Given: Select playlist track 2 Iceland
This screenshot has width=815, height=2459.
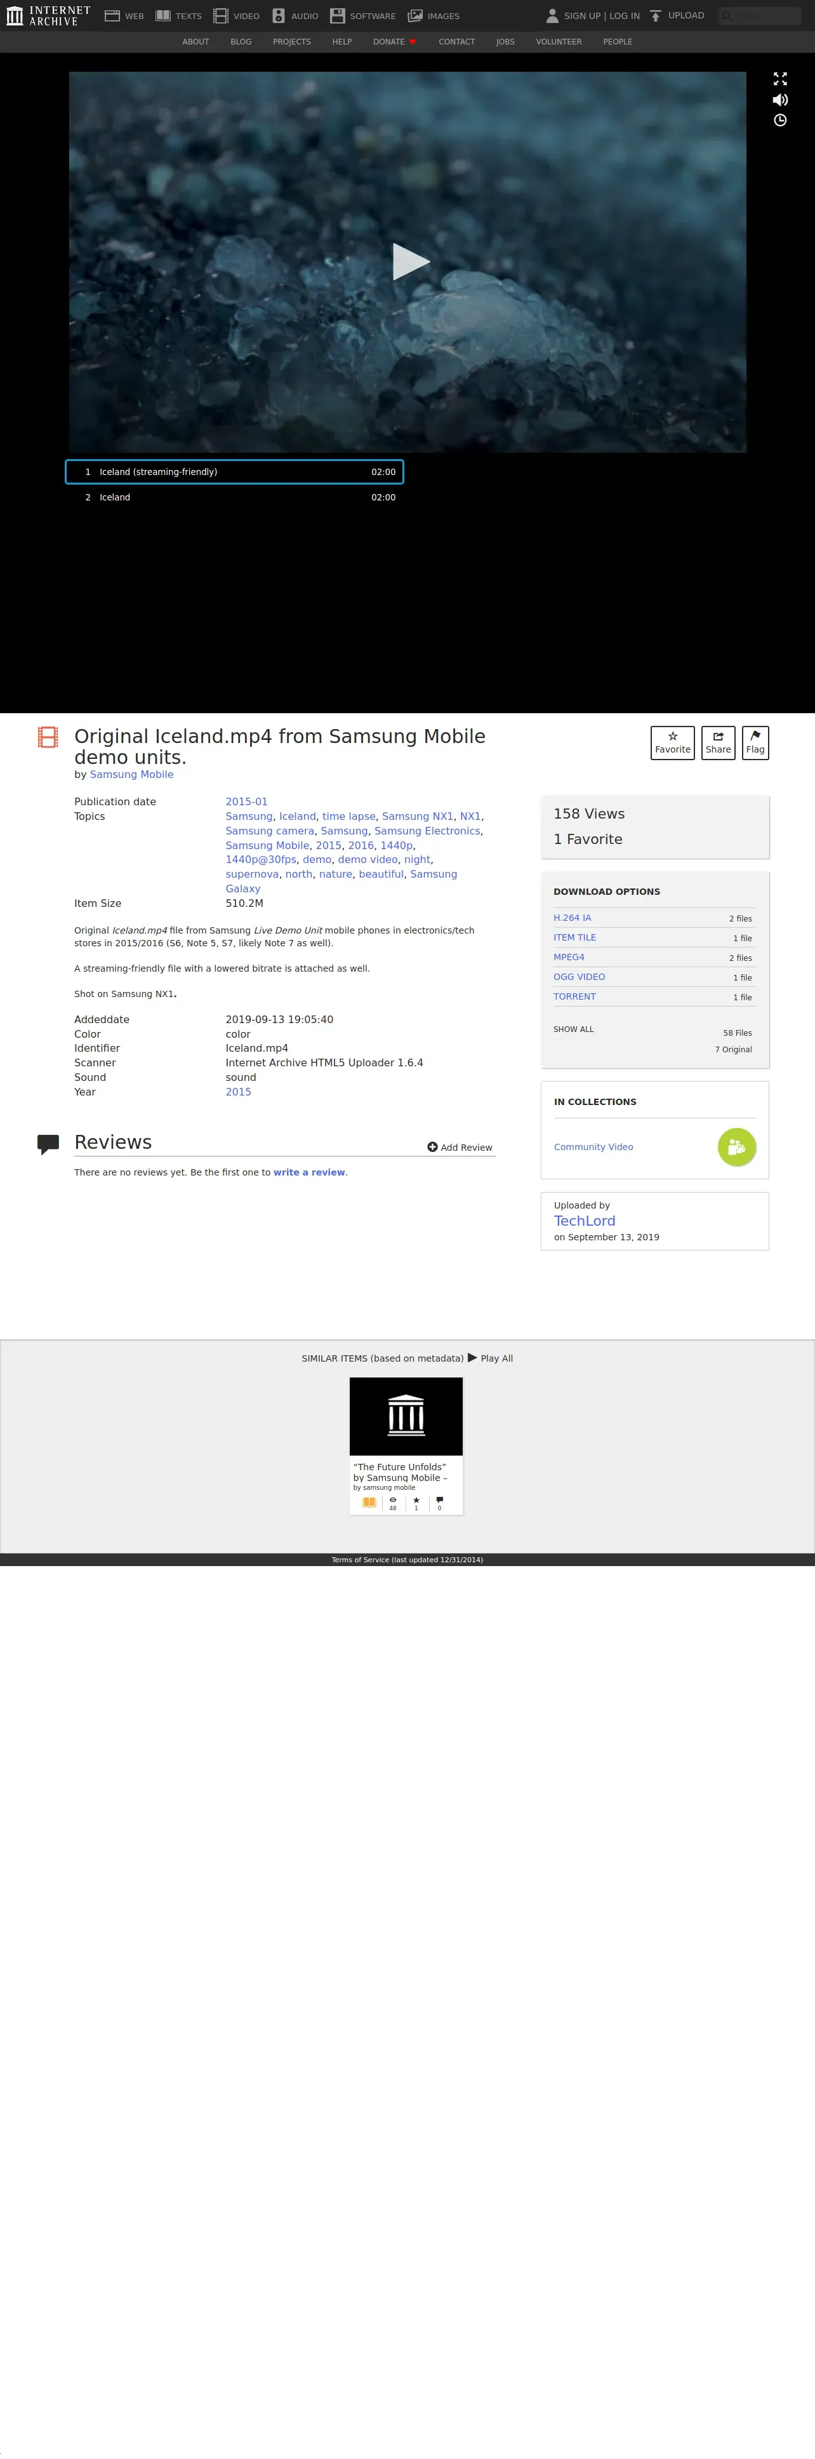Looking at the screenshot, I should tap(235, 497).
